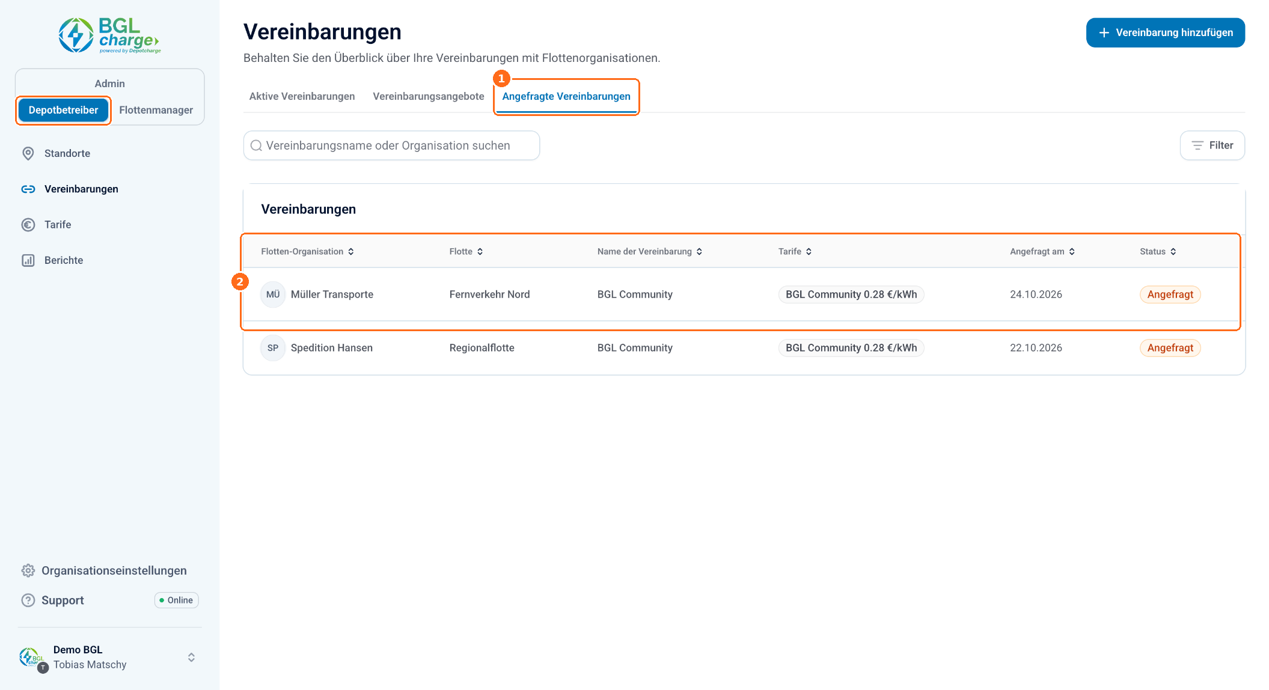Screen dimensions: 1269x690
Task: Sort by Flotten-Organisation column
Action: (308, 251)
